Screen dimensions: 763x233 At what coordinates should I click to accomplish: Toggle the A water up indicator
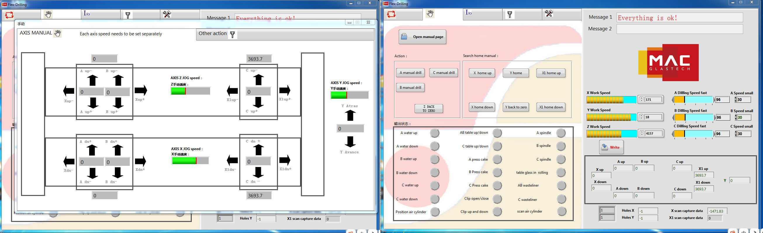click(435, 133)
